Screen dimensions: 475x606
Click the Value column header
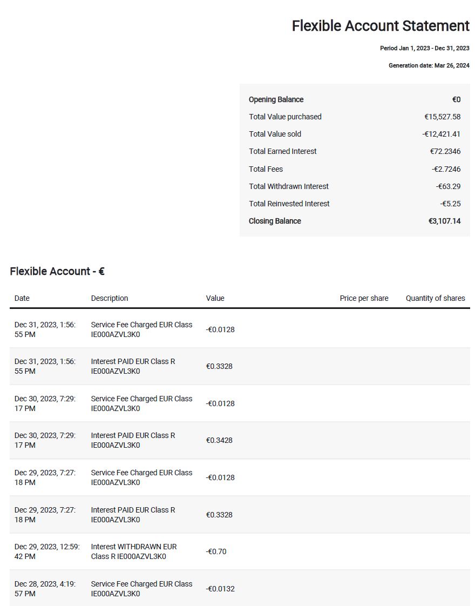pos(215,298)
